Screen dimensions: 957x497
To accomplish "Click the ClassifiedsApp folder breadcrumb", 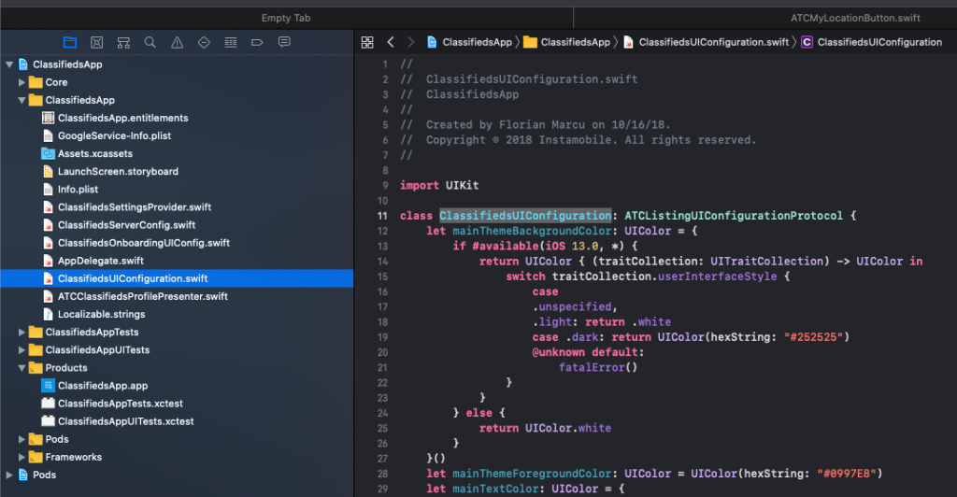I will click(567, 42).
